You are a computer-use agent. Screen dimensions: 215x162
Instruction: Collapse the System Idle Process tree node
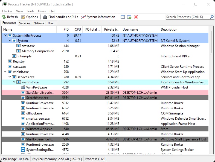(x=5, y=35)
